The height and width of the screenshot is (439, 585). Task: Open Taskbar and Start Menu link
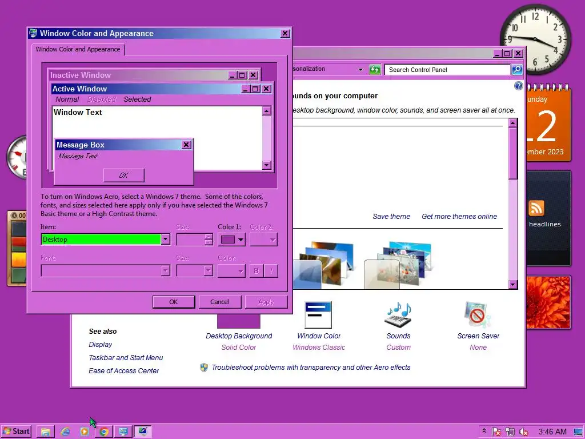(126, 358)
